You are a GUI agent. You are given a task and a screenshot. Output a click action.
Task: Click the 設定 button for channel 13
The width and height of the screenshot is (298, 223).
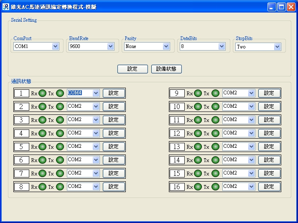269,147
